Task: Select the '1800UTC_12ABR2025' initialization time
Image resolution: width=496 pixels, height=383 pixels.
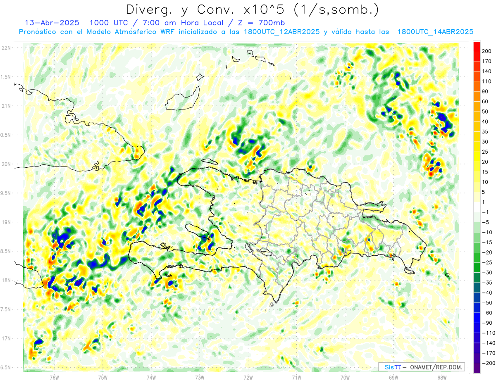Action: (281, 32)
